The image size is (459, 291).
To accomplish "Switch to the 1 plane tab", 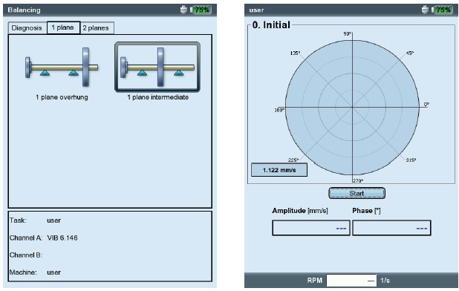I will (x=63, y=27).
